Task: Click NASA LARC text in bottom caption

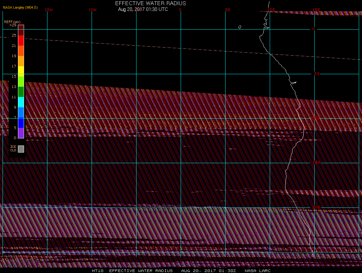Action: (x=258, y=271)
